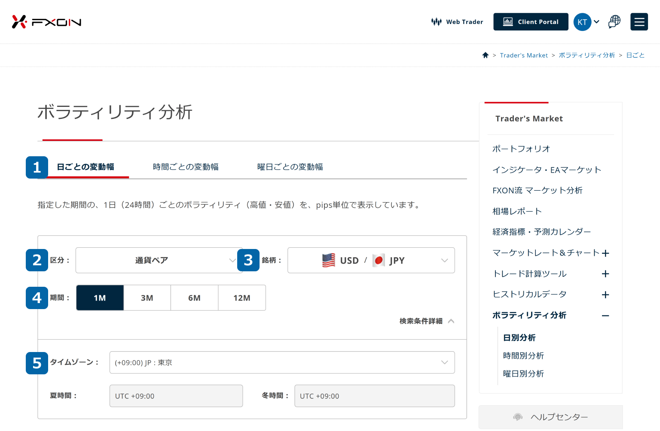
Task: Click the 夏時間 UTC +09:00 field
Action: [x=176, y=396]
